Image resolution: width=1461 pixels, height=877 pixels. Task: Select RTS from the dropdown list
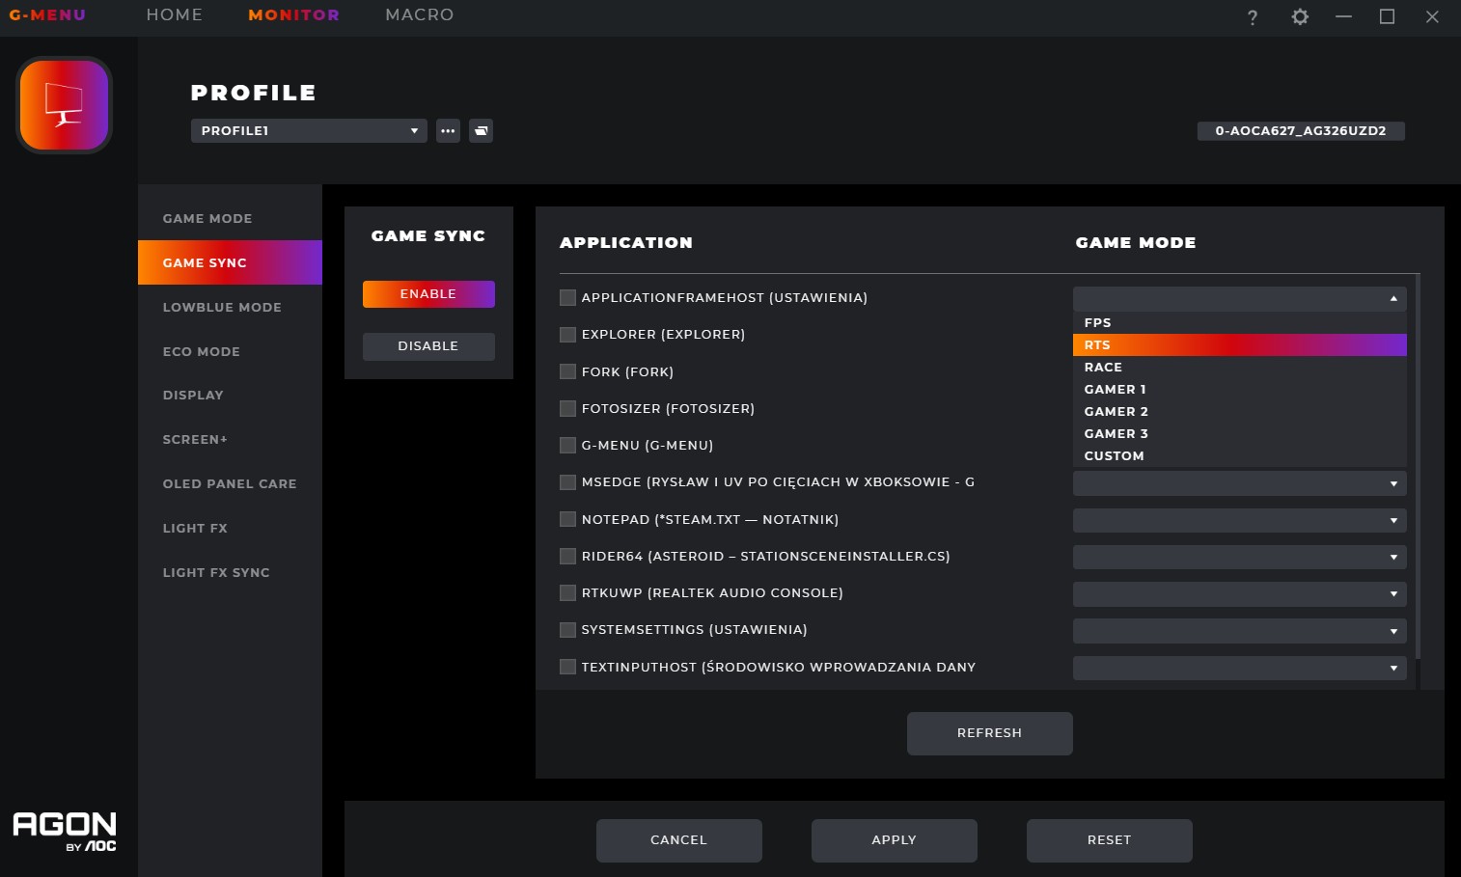click(1239, 344)
